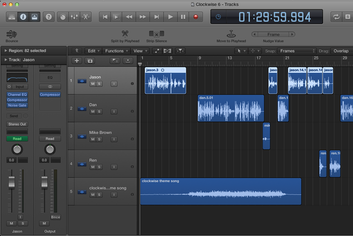Click the Bounce toolbar icon
This screenshot has height=236, width=353.
[12, 35]
